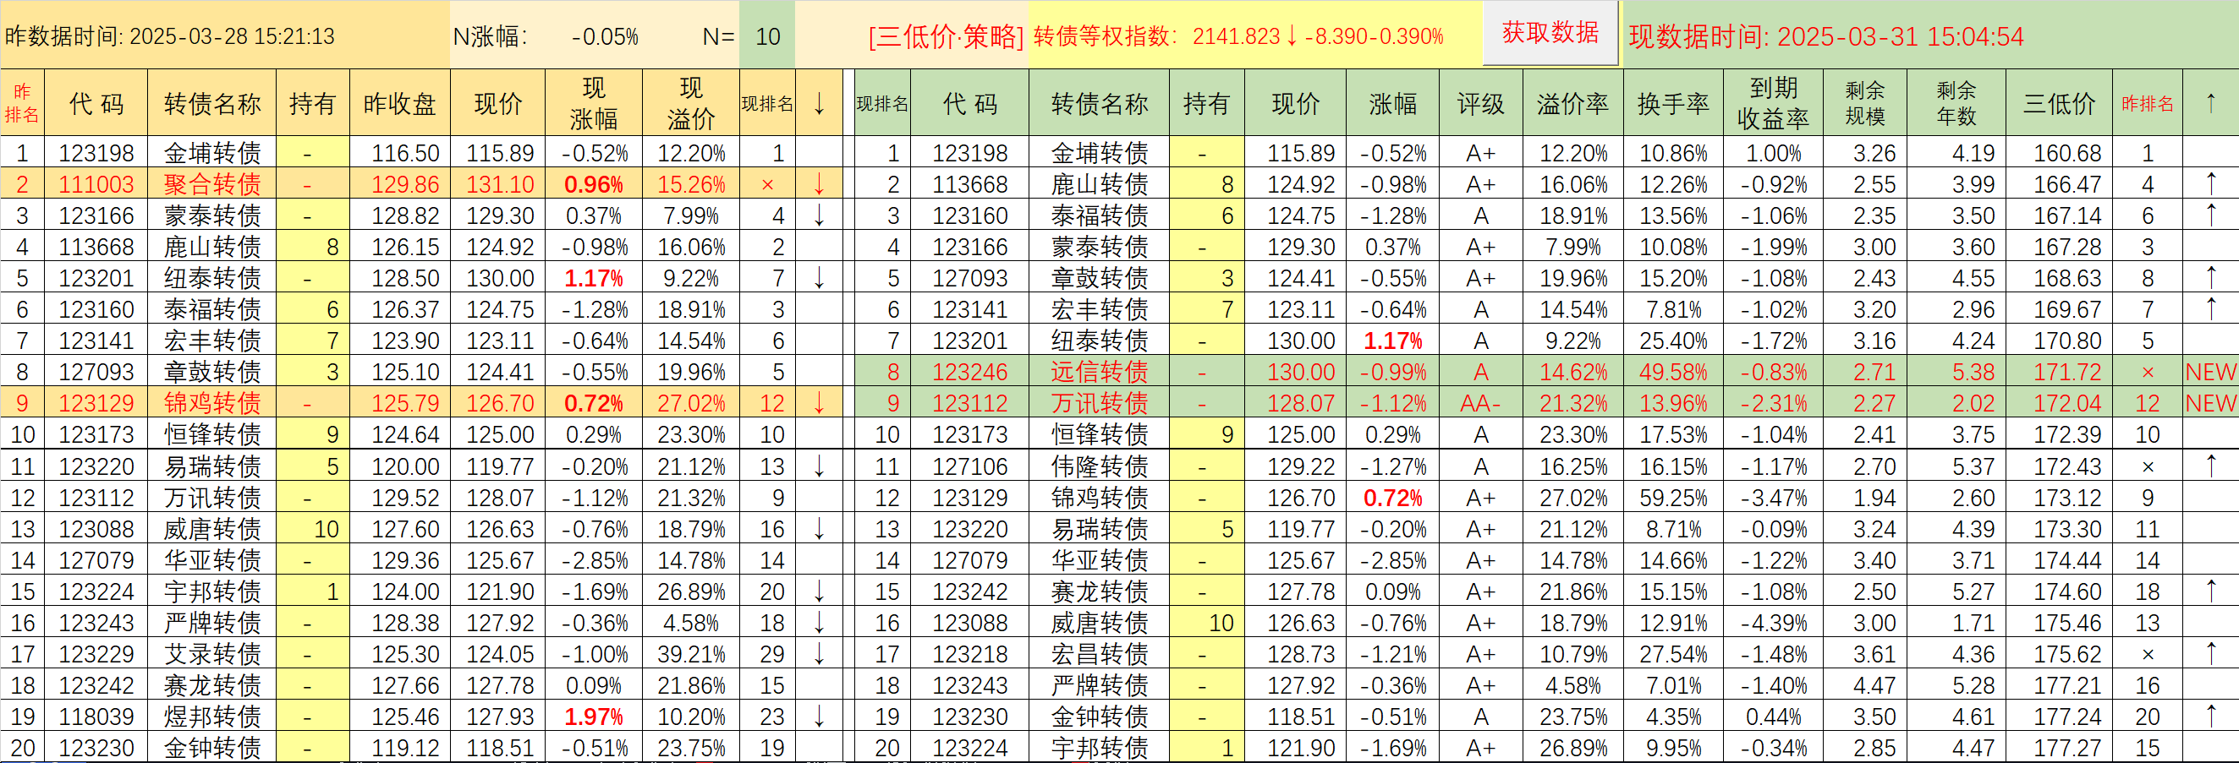Click the 昨数据时间 2025-03-28 timestamp
The height and width of the screenshot is (763, 2239).
pyautogui.click(x=170, y=36)
